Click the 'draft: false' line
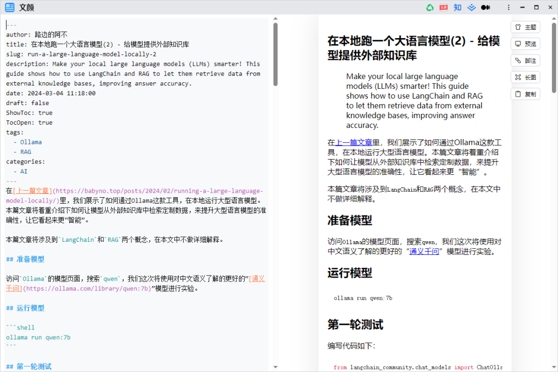Screen dimensions: 558x372 [x=27, y=103]
